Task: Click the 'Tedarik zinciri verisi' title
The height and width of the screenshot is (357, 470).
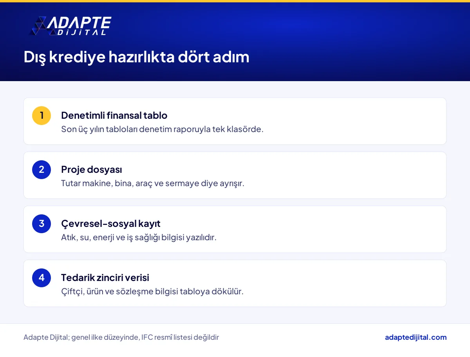Action: [x=105, y=278]
